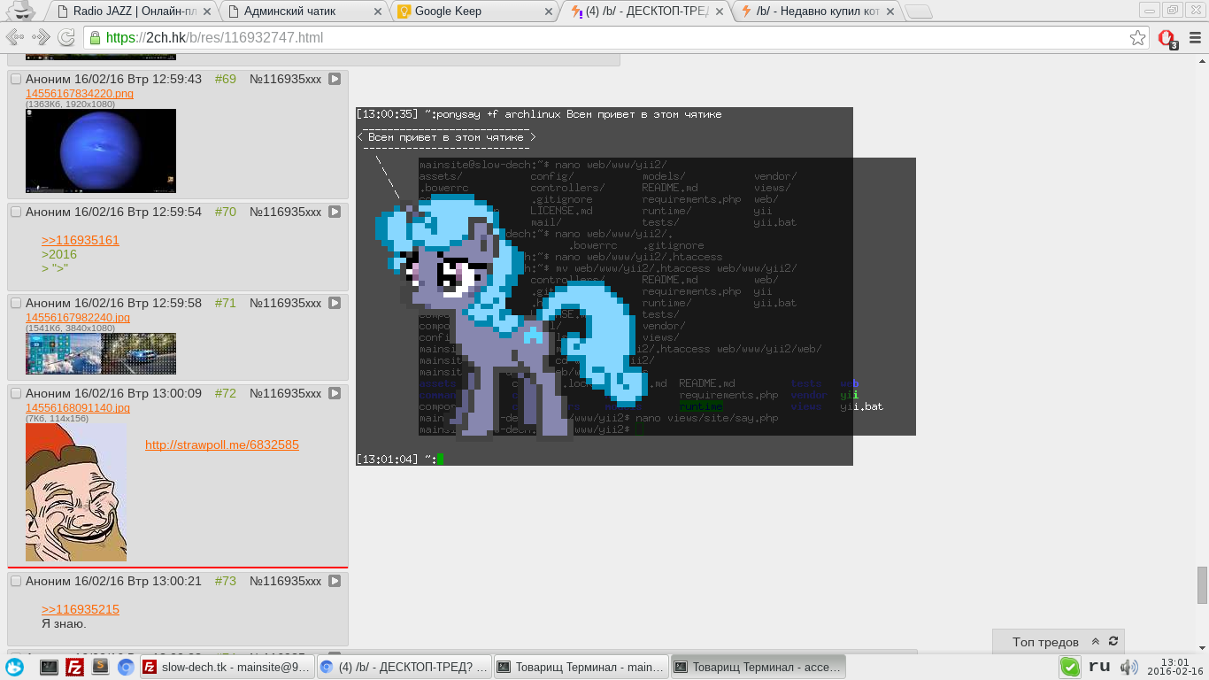Switch to slow-dech.tk FileZilla window
The height and width of the screenshot is (680, 1209).
pos(227,667)
